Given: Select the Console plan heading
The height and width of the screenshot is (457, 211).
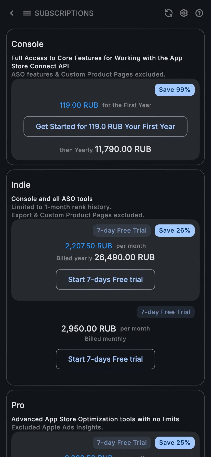Looking at the screenshot, I should click(28, 44).
